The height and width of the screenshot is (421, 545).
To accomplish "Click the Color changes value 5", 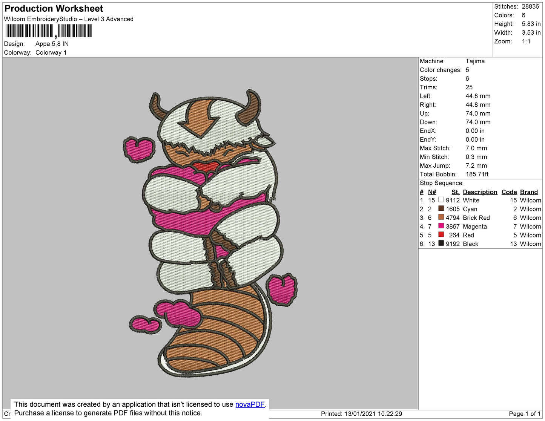I will (x=467, y=70).
